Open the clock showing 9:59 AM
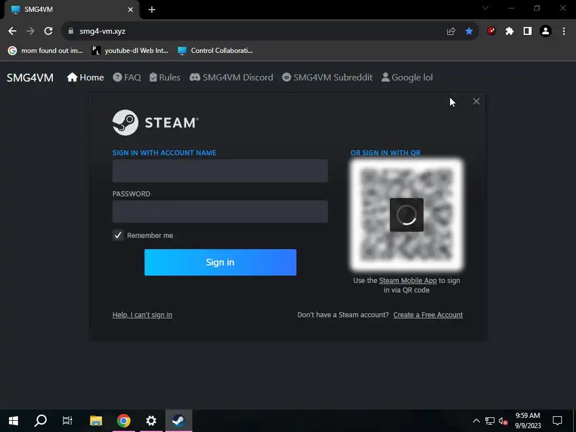This screenshot has width=576, height=432. click(x=528, y=421)
